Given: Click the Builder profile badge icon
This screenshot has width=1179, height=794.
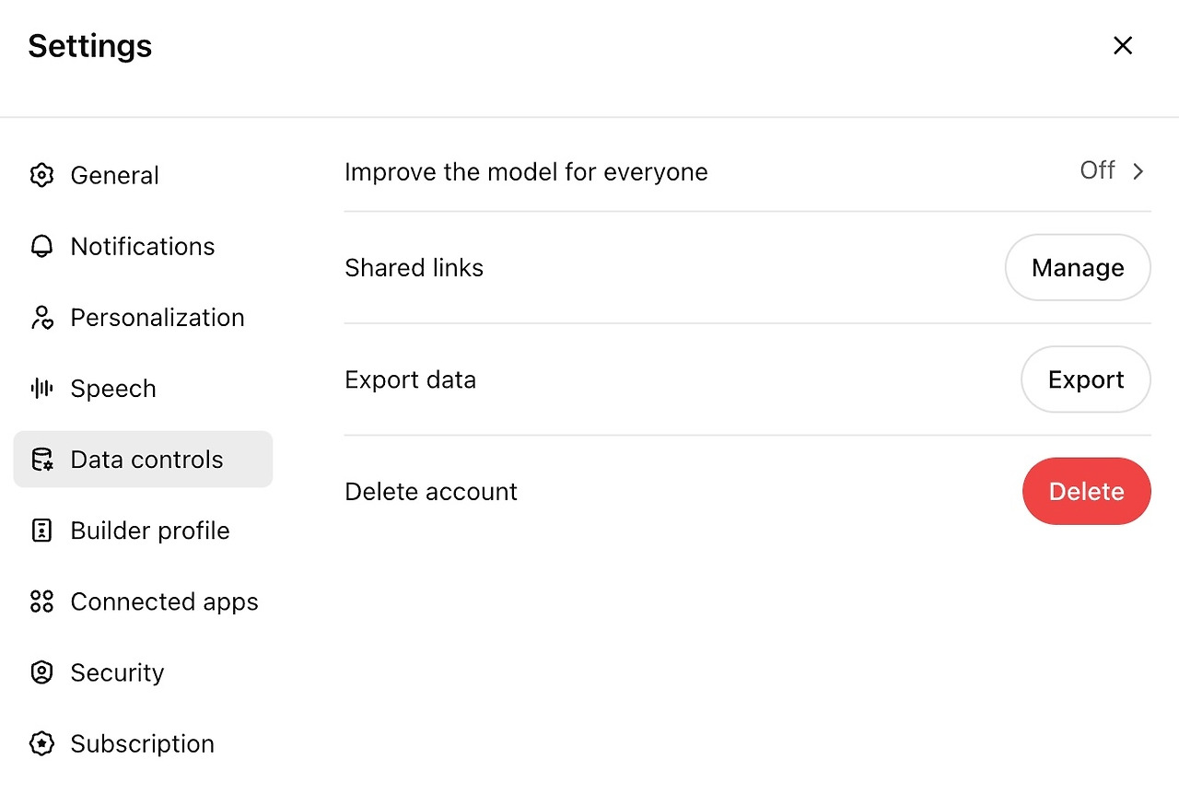Looking at the screenshot, I should coord(41,531).
